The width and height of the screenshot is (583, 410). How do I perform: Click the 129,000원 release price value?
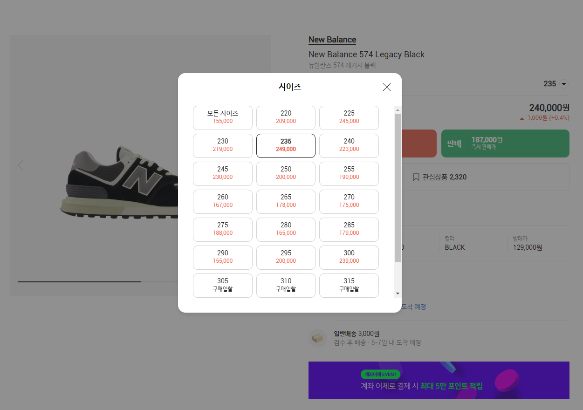click(x=528, y=247)
